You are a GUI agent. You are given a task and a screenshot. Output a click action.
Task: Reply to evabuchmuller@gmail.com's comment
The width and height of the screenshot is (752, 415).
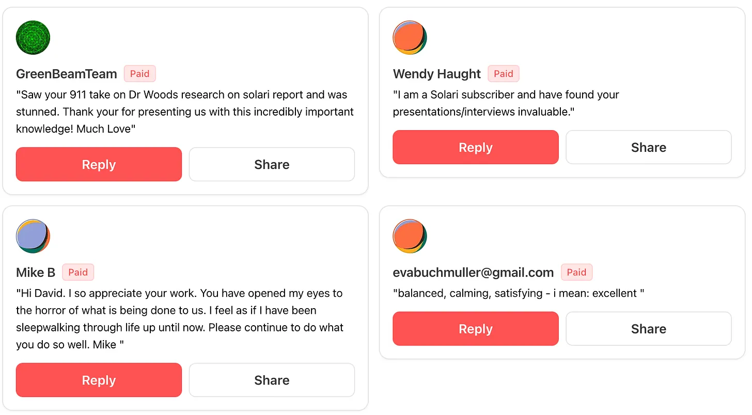[x=475, y=329]
